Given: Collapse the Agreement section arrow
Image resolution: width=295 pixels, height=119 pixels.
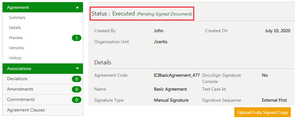Looking at the screenshot, I should (x=77, y=8).
